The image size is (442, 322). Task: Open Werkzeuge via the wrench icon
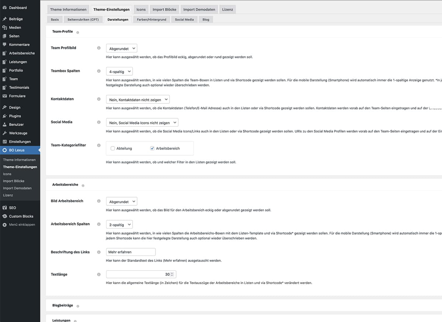[4, 133]
